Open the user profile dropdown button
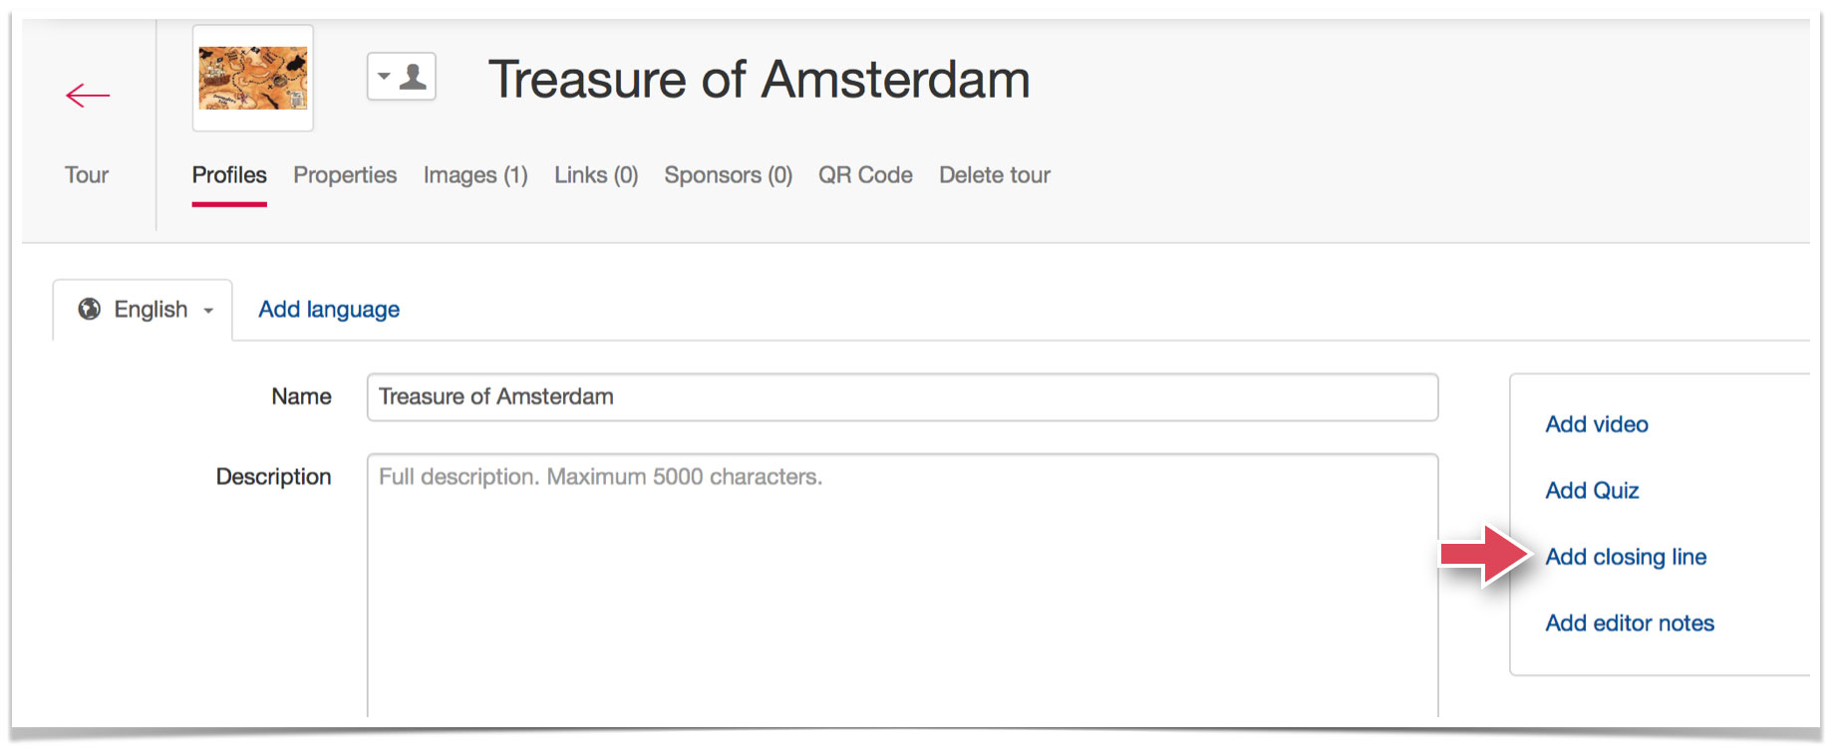1834x753 pixels. tap(402, 77)
